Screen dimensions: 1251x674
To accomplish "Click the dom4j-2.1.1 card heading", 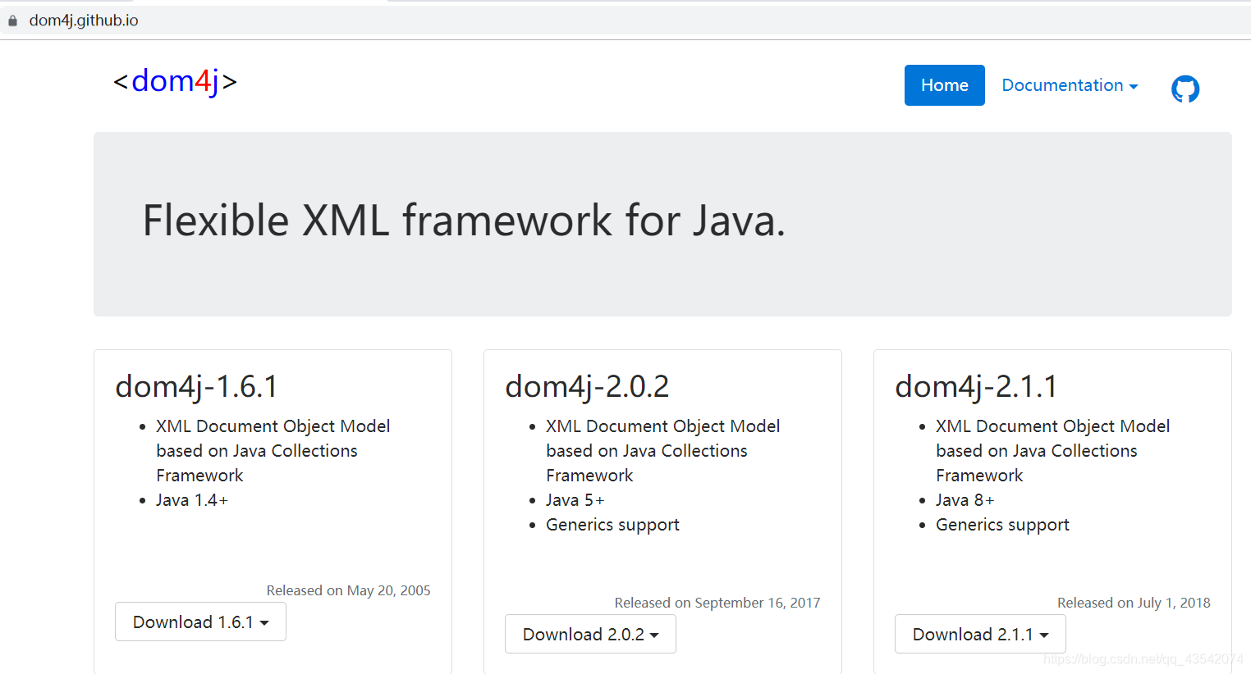I will [x=976, y=386].
